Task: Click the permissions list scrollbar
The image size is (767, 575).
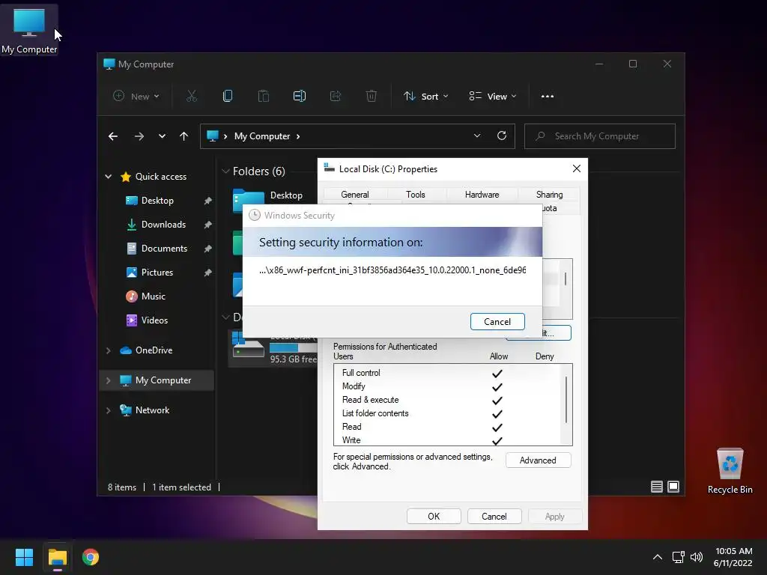Action: tap(566, 400)
